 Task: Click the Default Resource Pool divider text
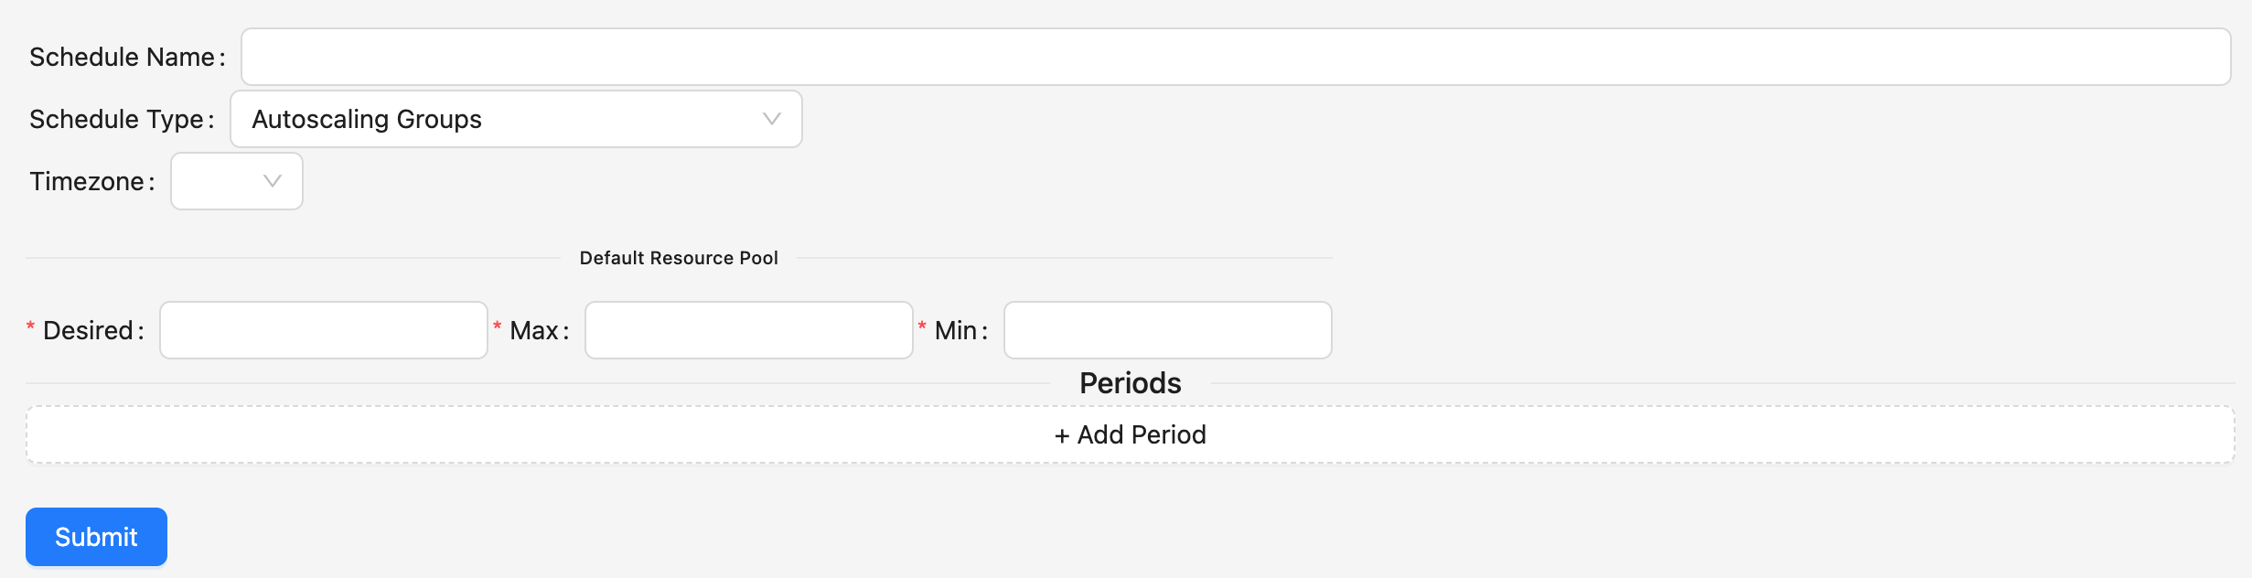coord(679,258)
